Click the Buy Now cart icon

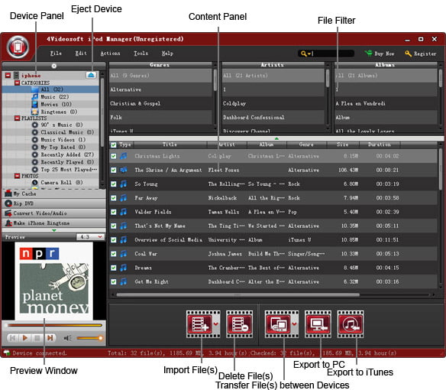tap(368, 54)
